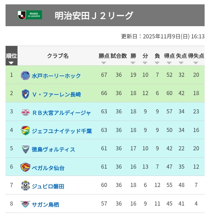Sort standings by 勝点 points arrow
This screenshot has height=214, width=209.
[104, 63]
